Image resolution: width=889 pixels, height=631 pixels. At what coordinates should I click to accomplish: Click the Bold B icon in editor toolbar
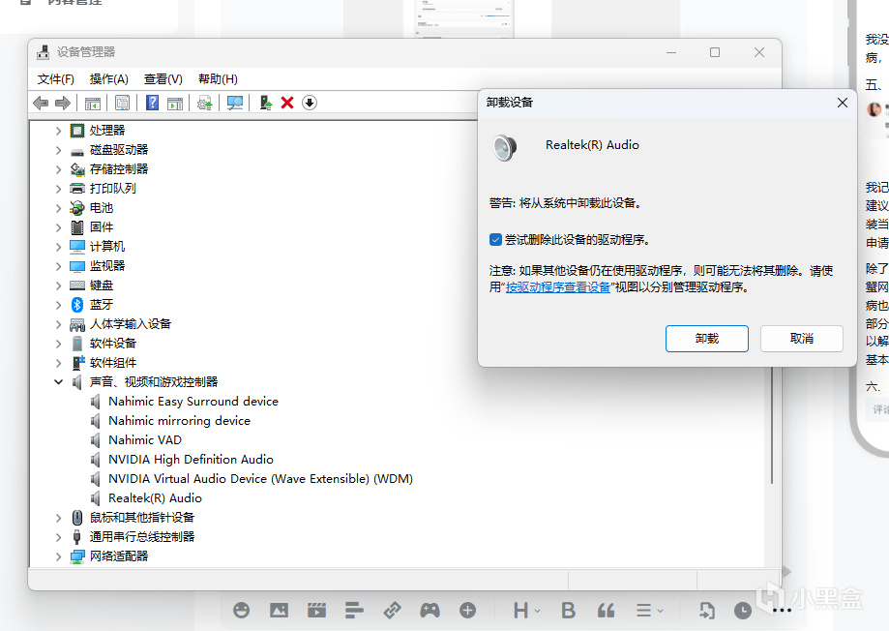568,611
